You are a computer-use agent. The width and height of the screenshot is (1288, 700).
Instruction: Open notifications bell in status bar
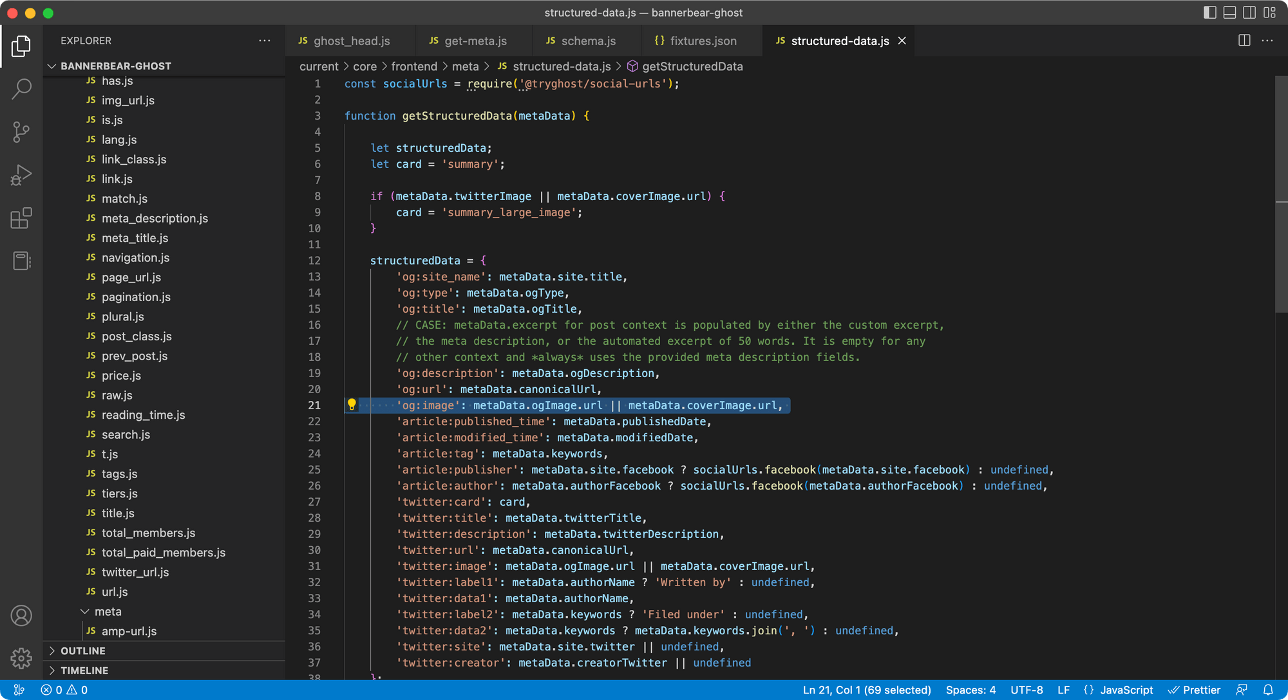[x=1268, y=690]
